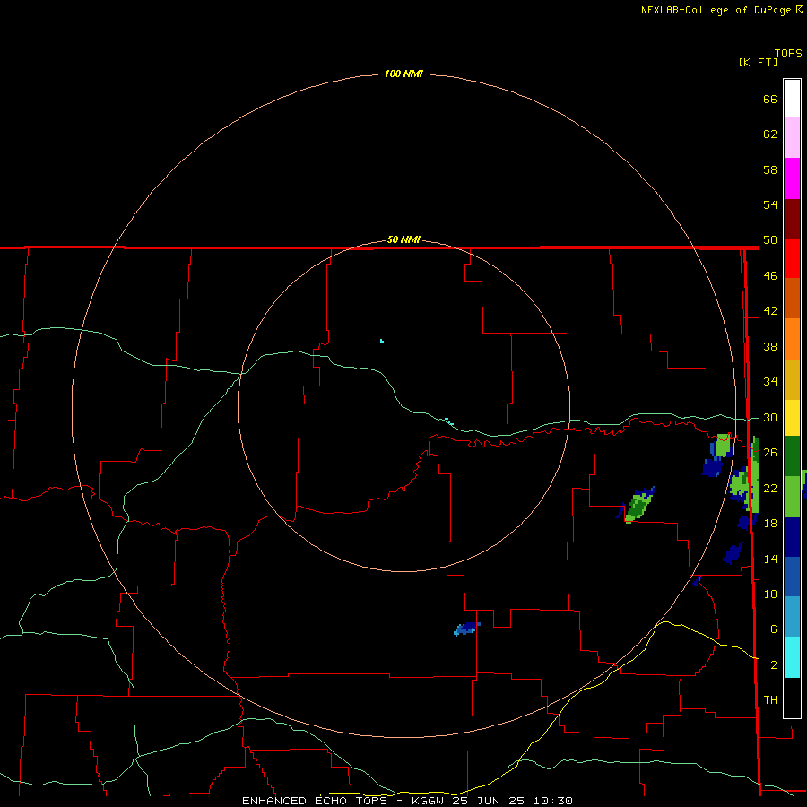The height and width of the screenshot is (807, 807).
Task: Click the '66' legend value
Action: [770, 99]
